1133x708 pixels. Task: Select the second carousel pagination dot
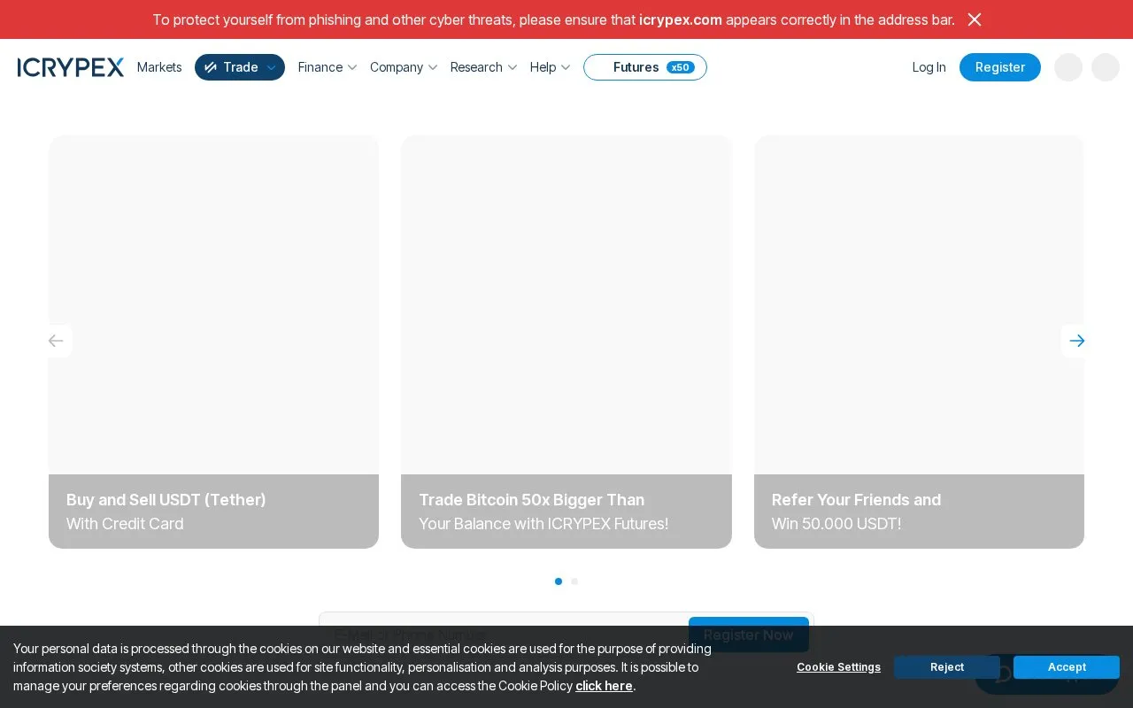click(x=574, y=581)
